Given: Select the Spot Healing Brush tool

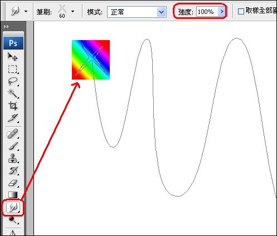Looking at the screenshot, I should pyautogui.click(x=13, y=134).
